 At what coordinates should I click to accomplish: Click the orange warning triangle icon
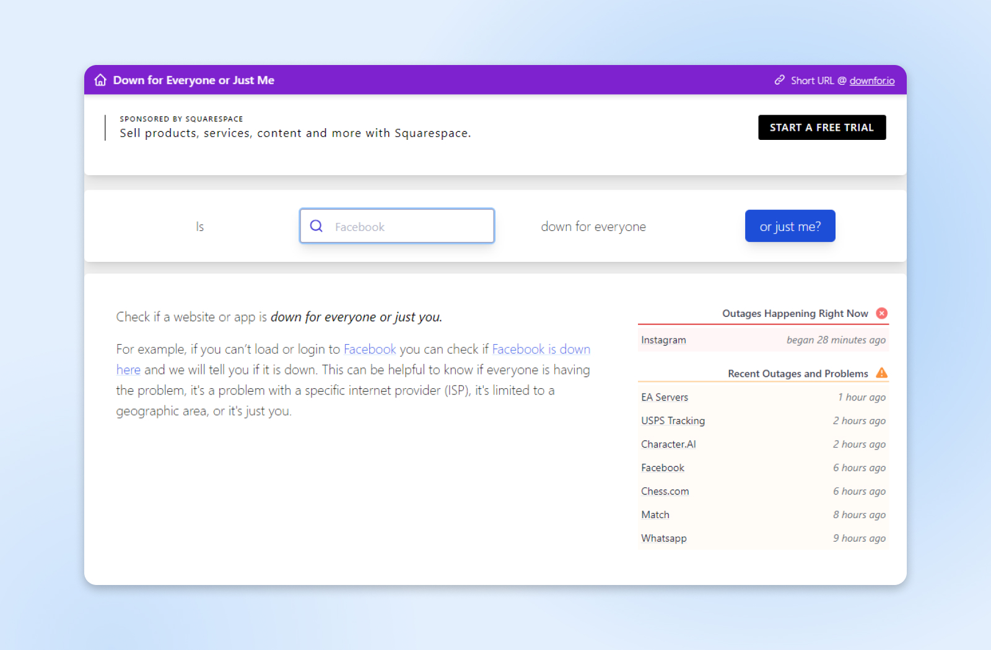tap(882, 373)
